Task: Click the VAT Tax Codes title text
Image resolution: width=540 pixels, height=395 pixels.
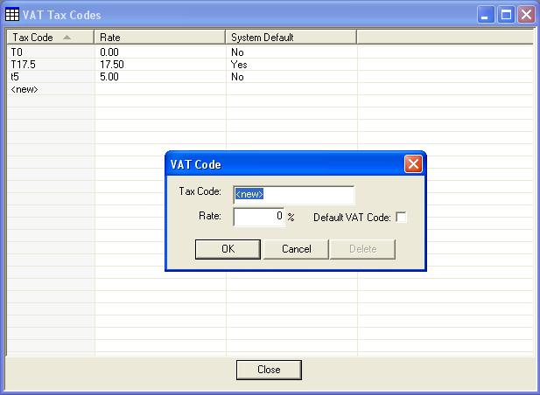Action: coord(61,15)
